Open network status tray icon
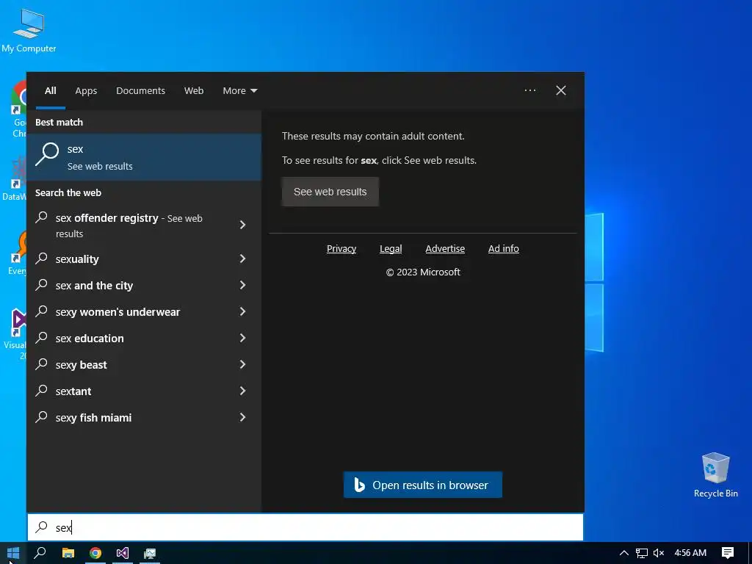 coord(642,553)
